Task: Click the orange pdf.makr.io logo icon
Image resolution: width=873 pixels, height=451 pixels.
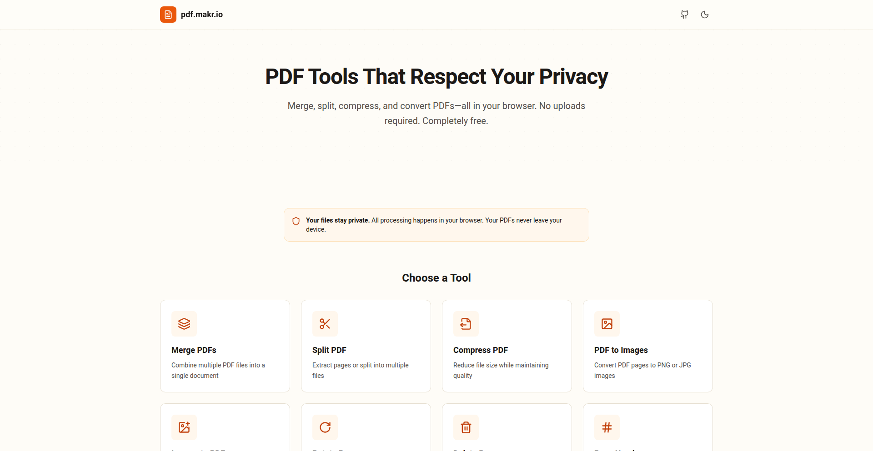Action: pos(168,15)
